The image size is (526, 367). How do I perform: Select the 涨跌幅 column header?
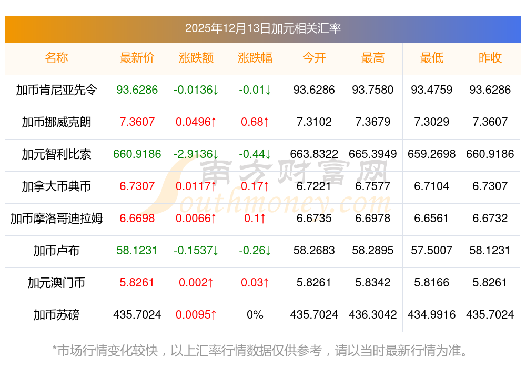coord(255,58)
